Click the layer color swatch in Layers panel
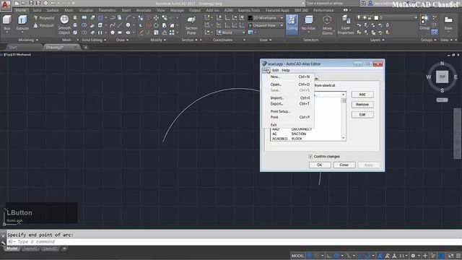Viewport: 462px width, 260px height. pyautogui.click(x=376, y=17)
